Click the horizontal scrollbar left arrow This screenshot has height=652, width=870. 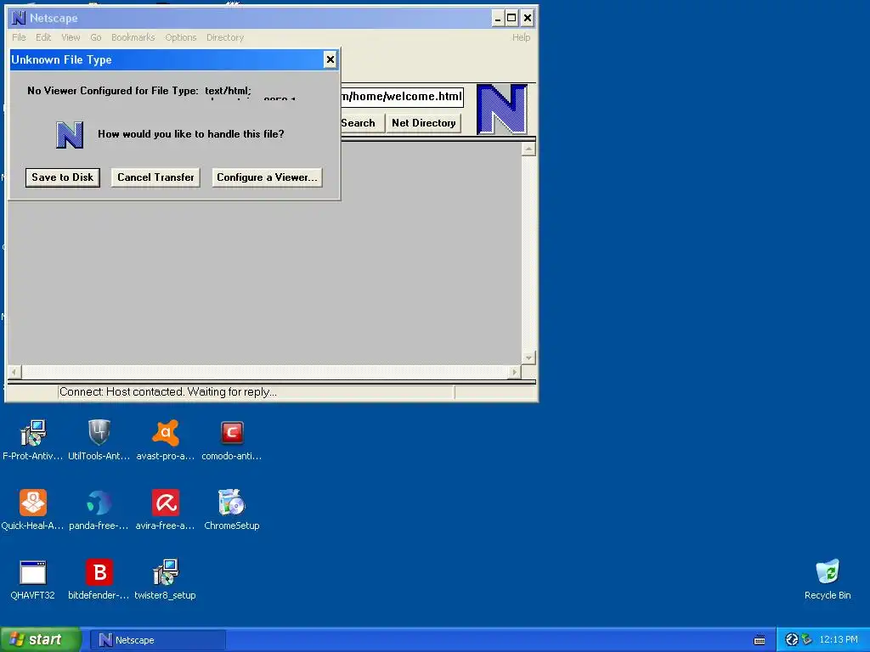pos(14,372)
